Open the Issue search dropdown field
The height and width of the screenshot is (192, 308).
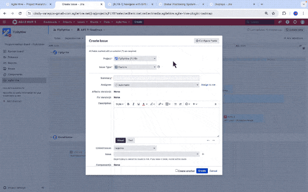click(156, 154)
